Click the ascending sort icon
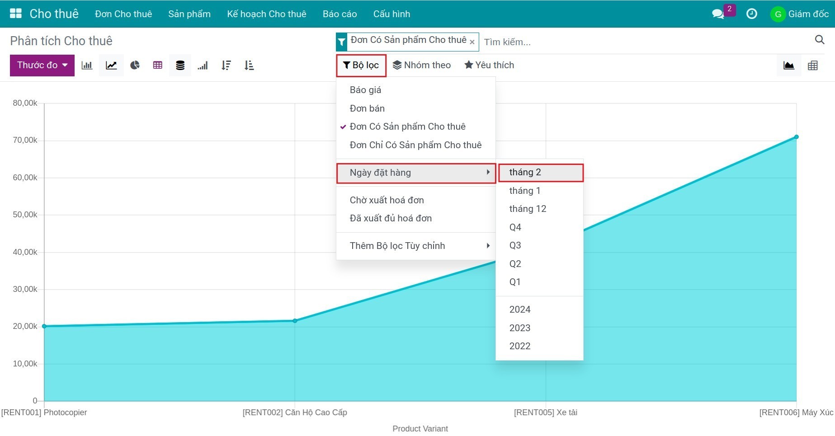Image resolution: width=835 pixels, height=436 pixels. [x=249, y=66]
